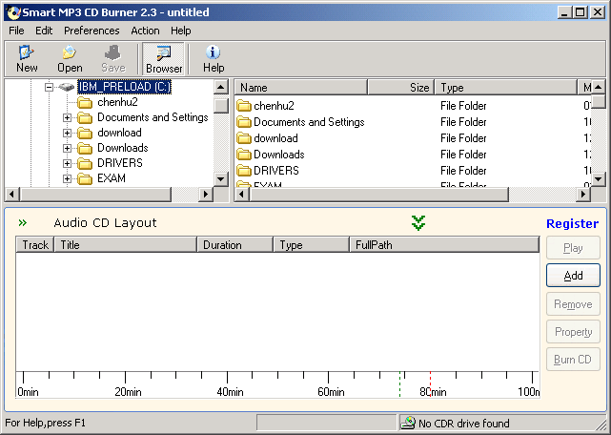
Task: Click file list scroll down arrow
Action: pyautogui.click(x=599, y=179)
